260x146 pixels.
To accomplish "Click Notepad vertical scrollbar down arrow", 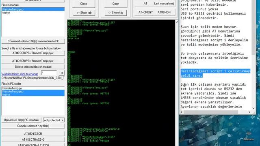I will pyautogui.click(x=253, y=108).
